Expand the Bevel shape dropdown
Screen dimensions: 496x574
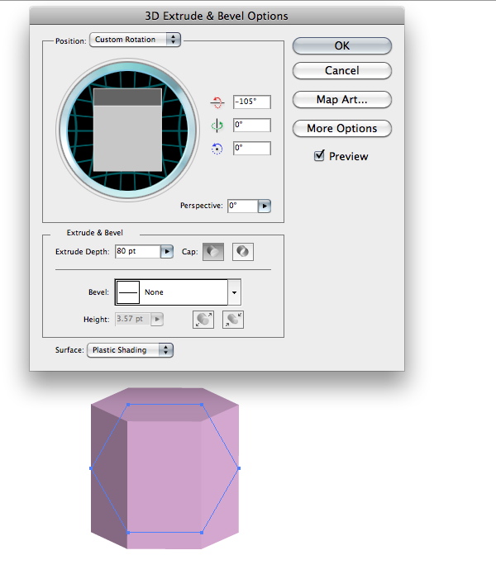(x=235, y=292)
